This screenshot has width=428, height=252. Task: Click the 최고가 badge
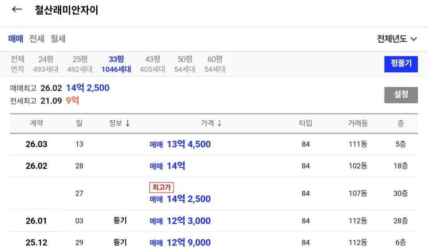pyautogui.click(x=161, y=187)
